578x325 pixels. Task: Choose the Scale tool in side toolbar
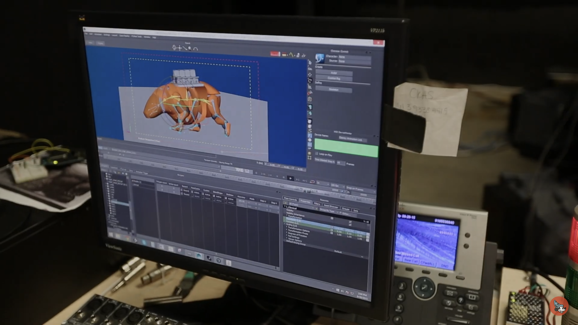click(310, 87)
